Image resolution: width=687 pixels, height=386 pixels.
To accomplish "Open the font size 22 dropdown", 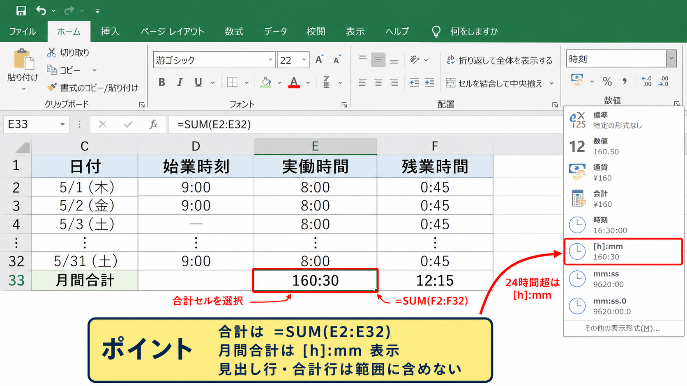I will [304, 60].
